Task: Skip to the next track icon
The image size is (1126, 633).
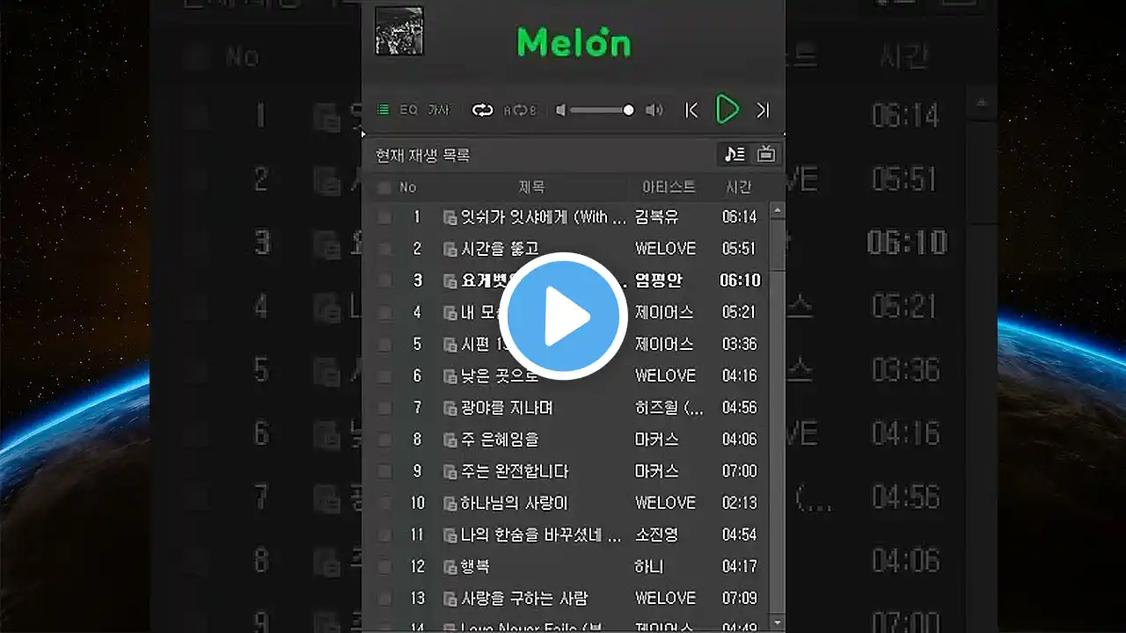Action: [763, 110]
